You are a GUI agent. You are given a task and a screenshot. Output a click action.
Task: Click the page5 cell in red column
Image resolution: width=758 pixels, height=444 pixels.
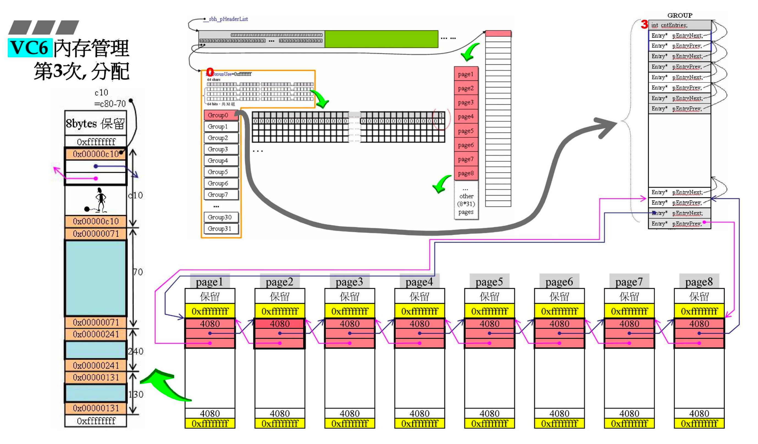466,131
